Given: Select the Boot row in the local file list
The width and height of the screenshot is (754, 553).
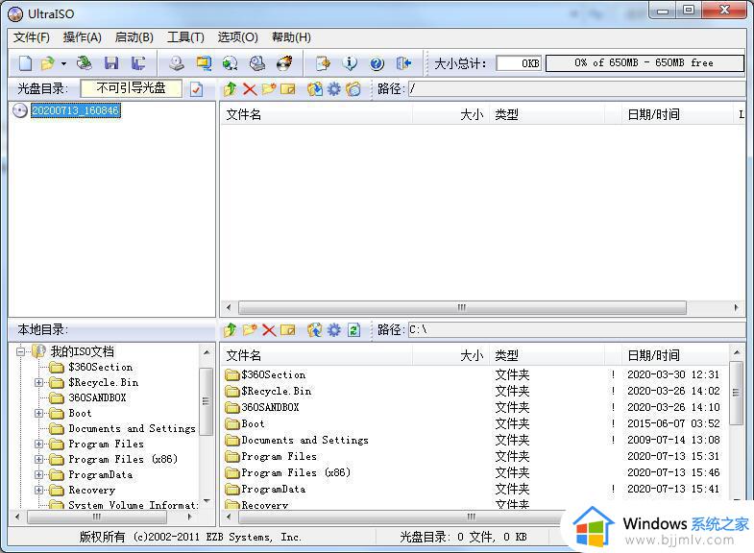Looking at the screenshot, I should [x=474, y=423].
